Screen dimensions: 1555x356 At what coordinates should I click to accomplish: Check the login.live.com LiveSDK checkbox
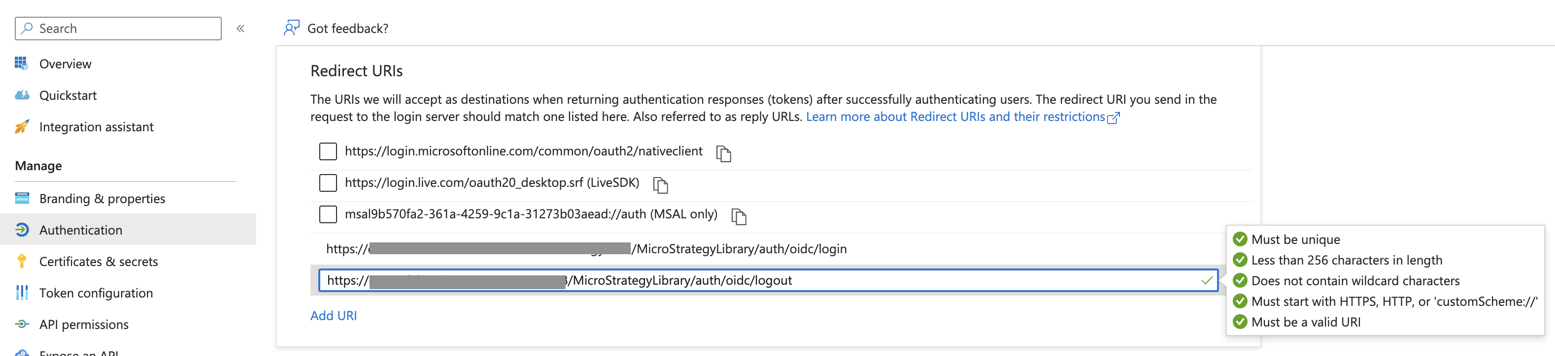[x=328, y=182]
